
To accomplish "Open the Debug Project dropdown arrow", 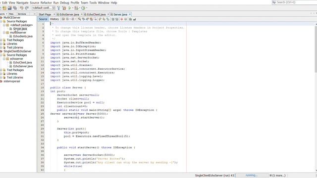I will point(80,8).
